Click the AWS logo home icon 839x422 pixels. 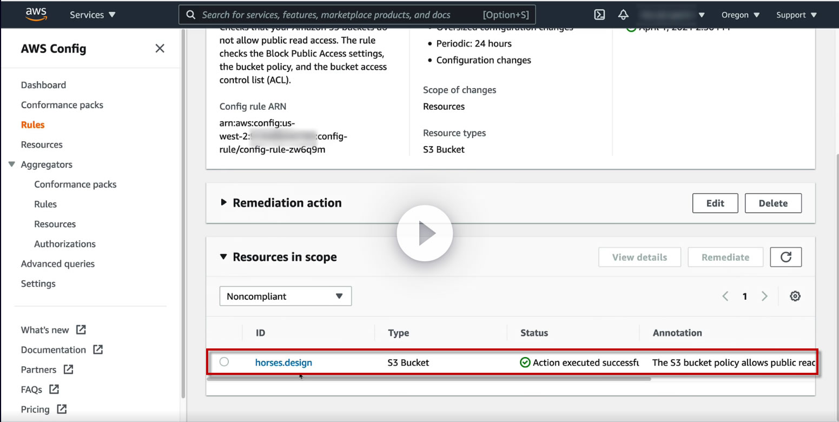click(x=36, y=15)
